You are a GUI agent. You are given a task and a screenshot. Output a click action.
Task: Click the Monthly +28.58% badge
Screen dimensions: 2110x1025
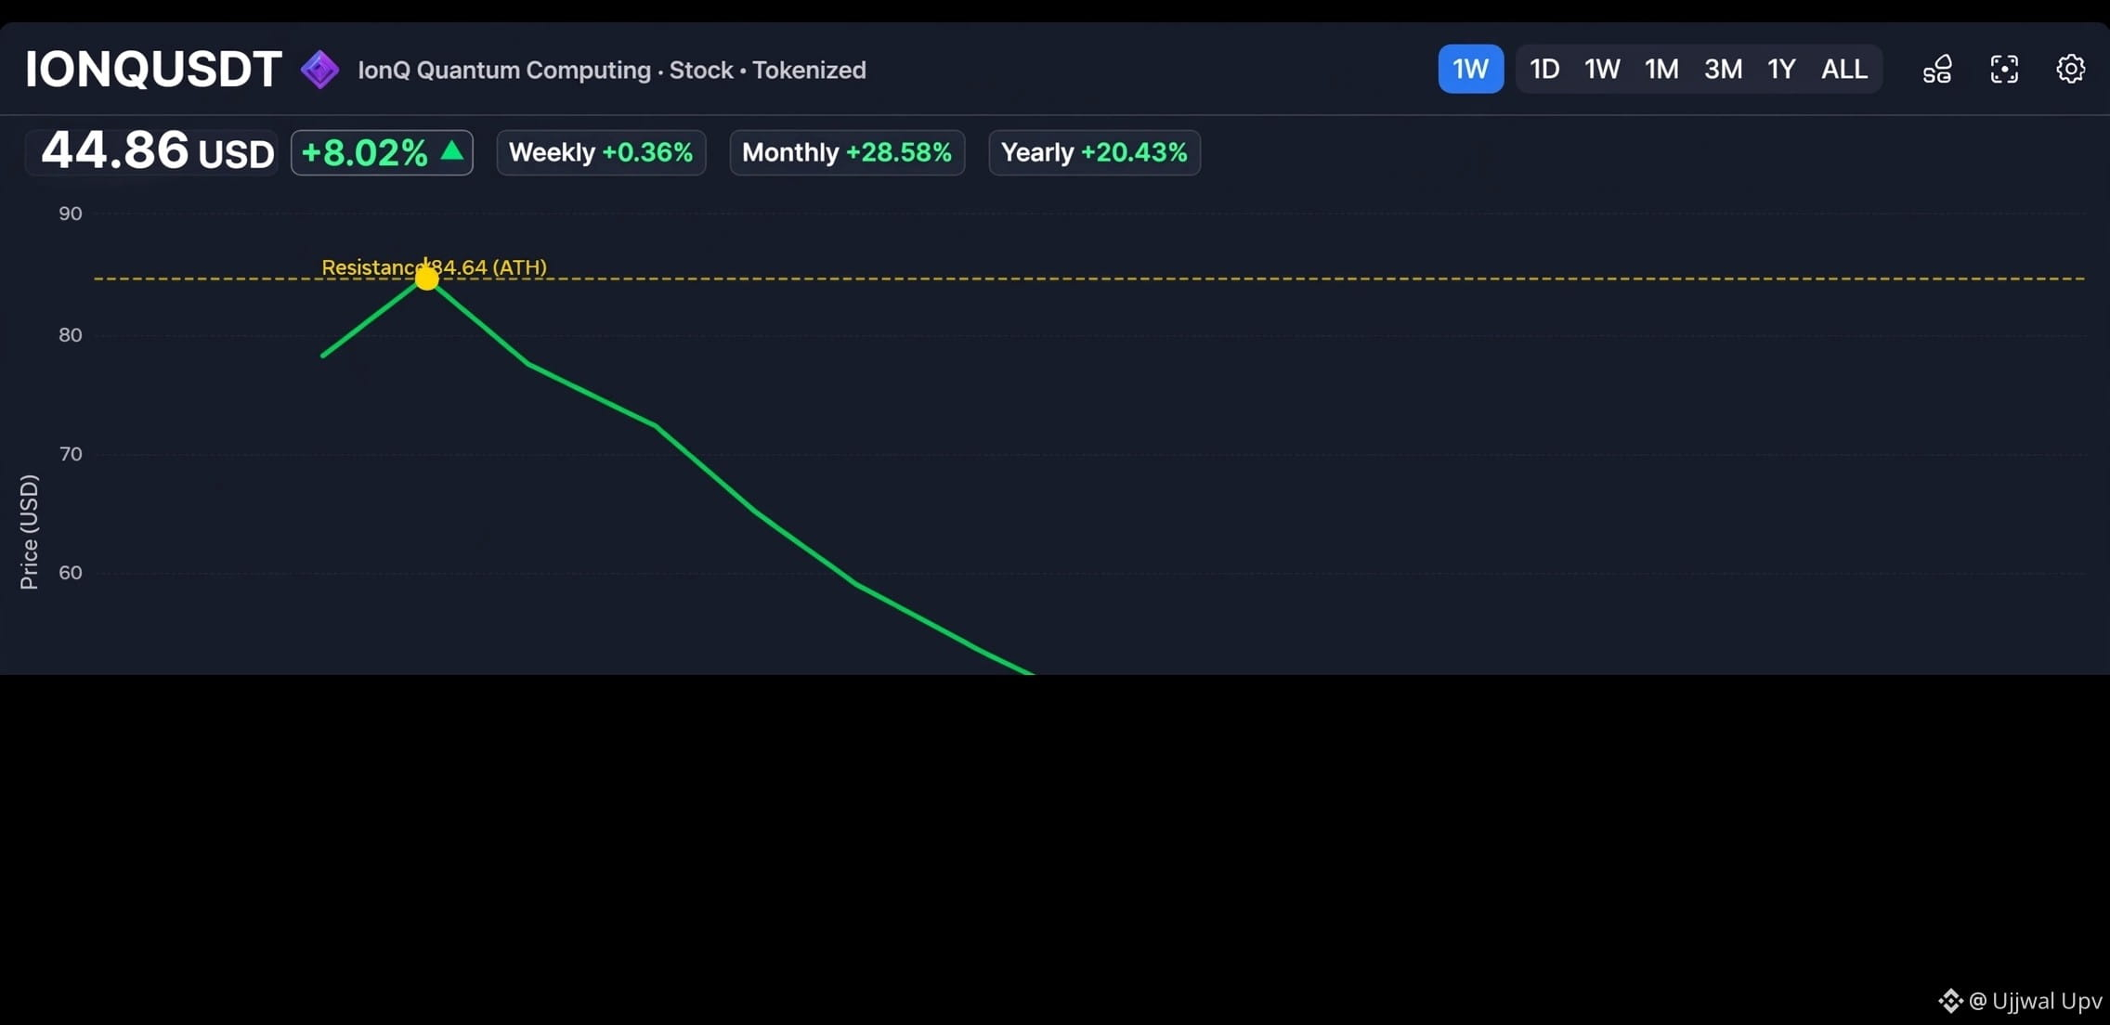click(x=847, y=152)
